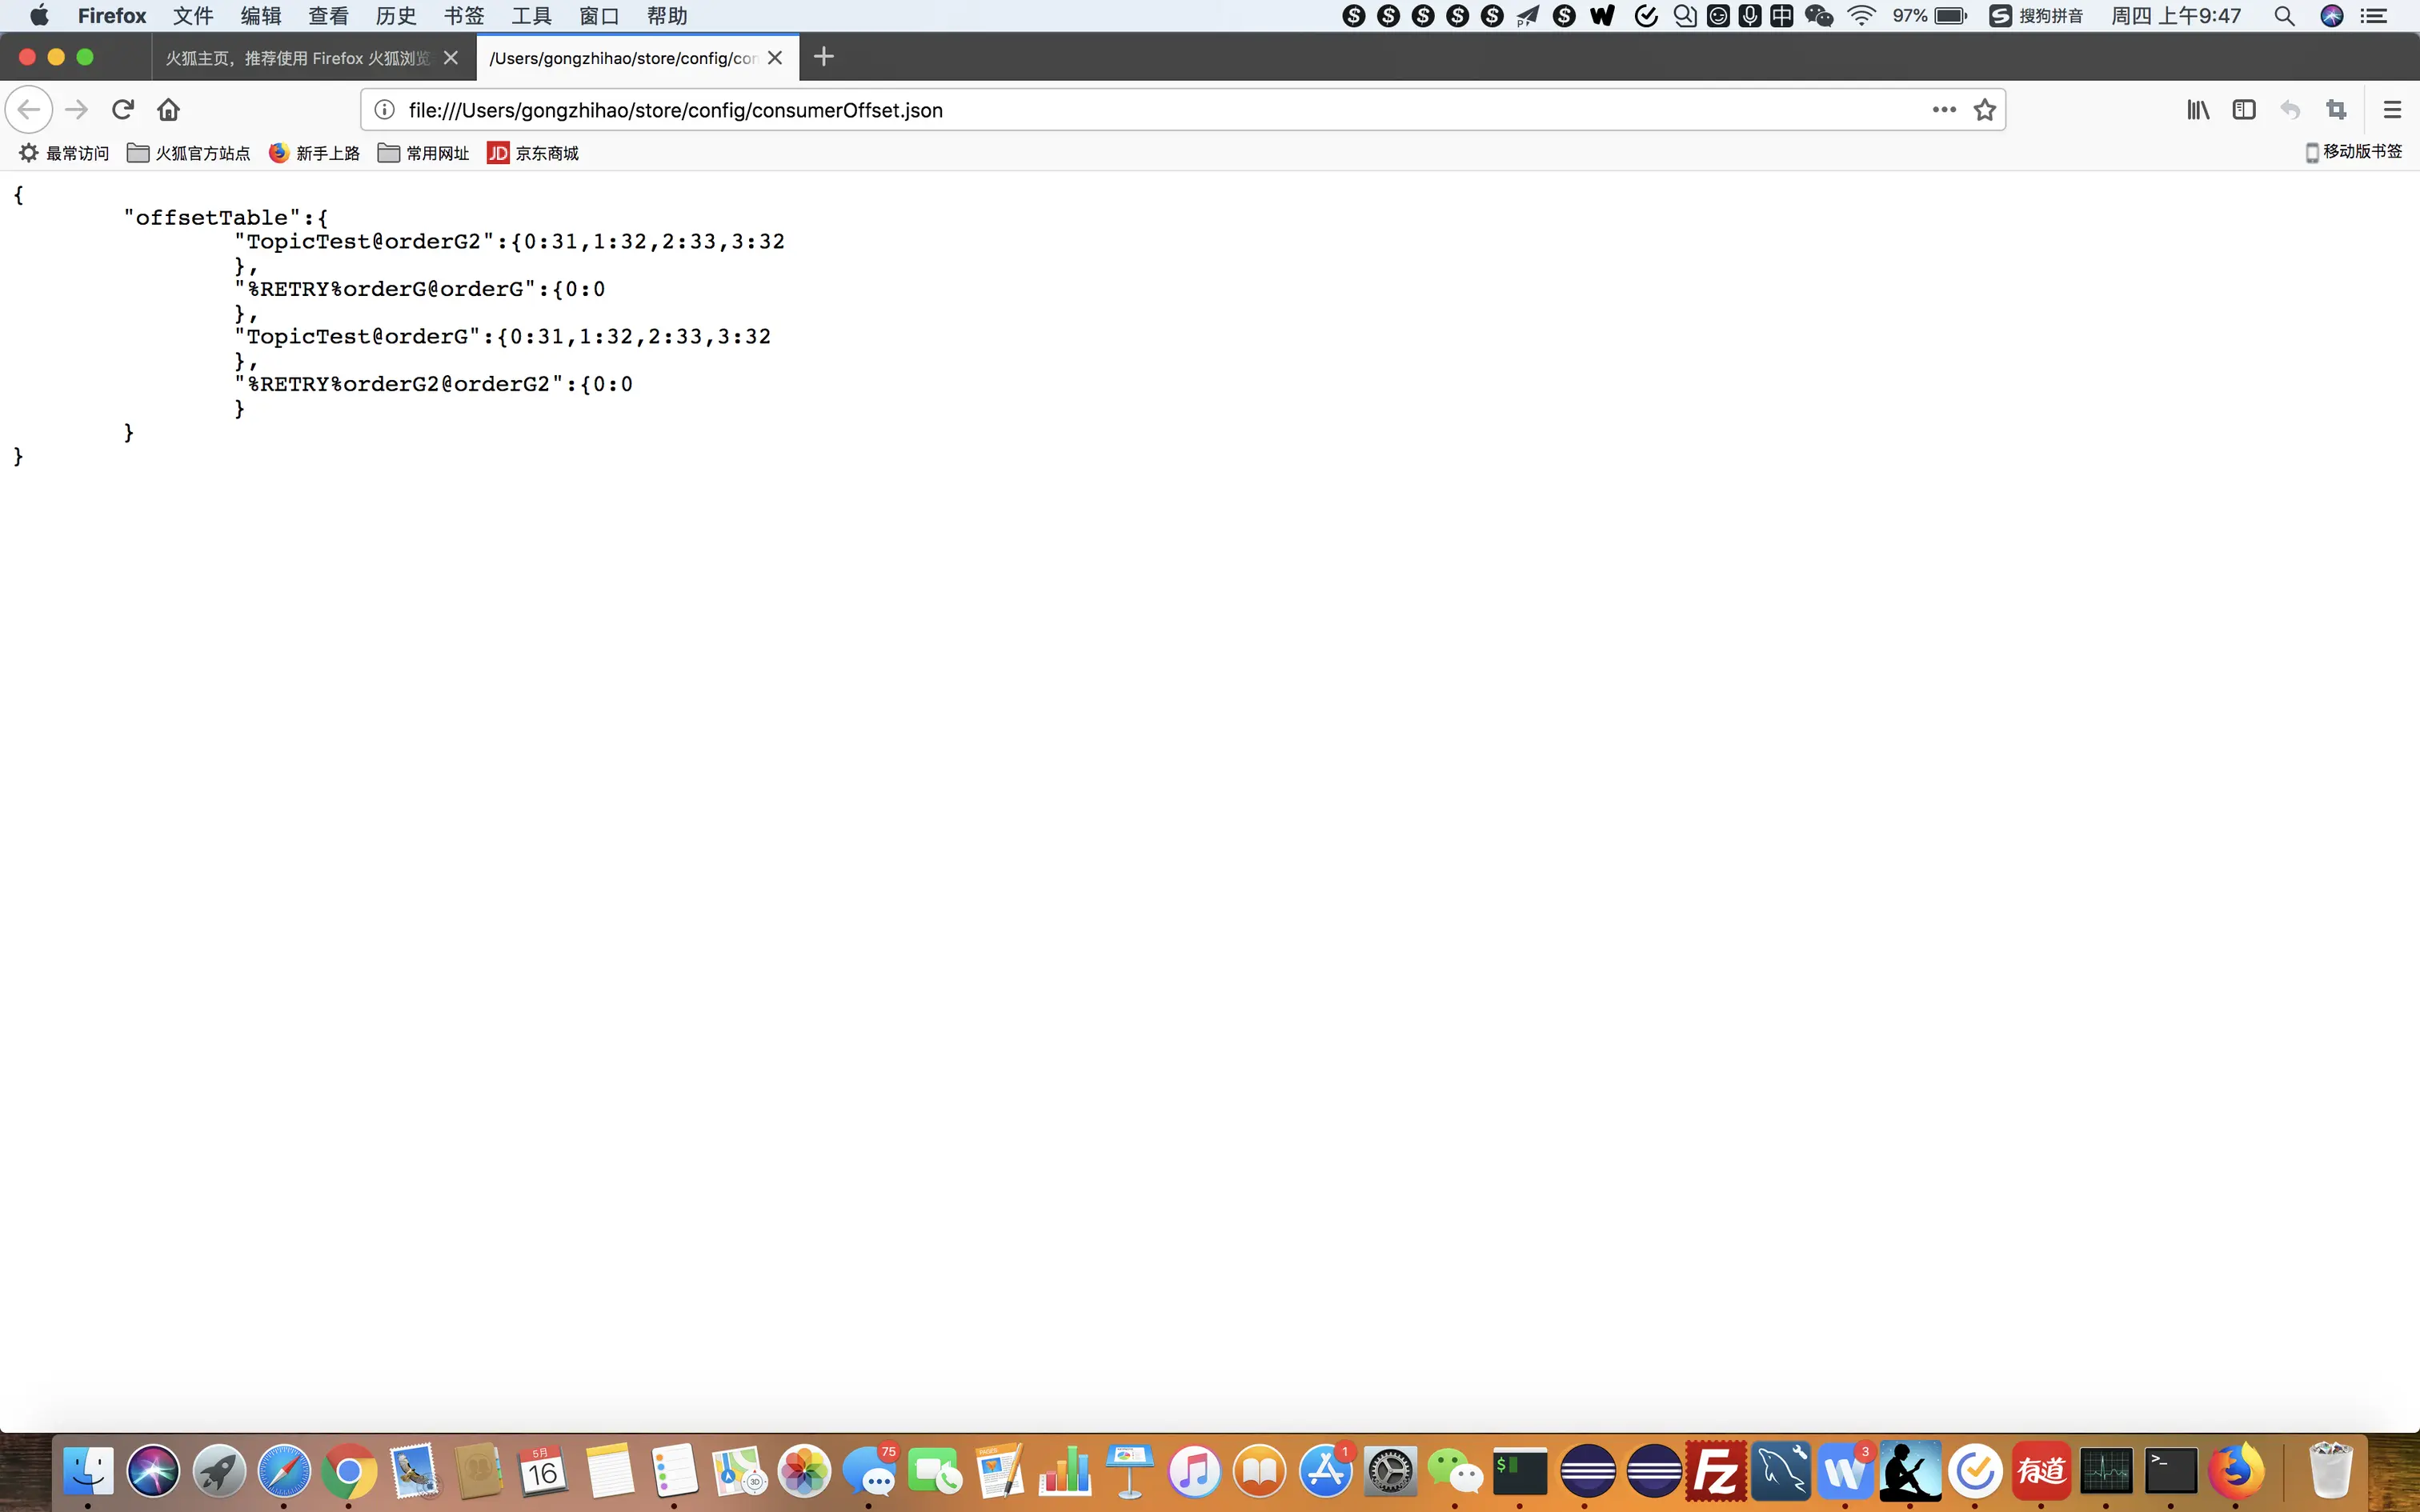Open the 工具 menu
Screen dimensions: 2420x1512
(531, 16)
